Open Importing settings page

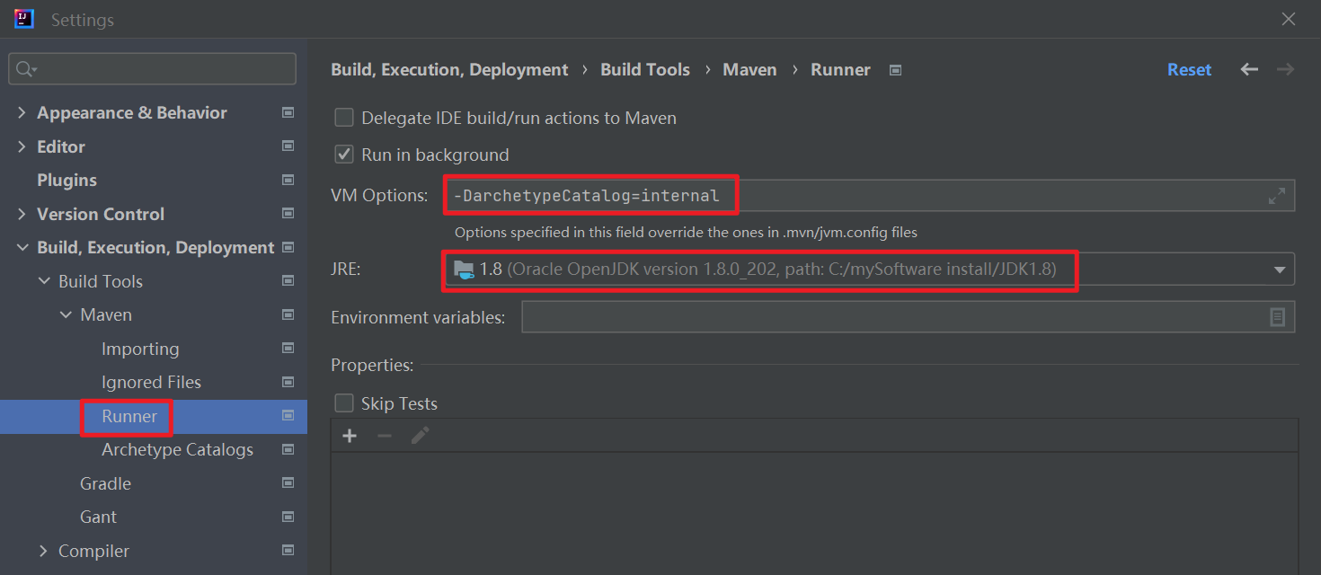(x=140, y=349)
